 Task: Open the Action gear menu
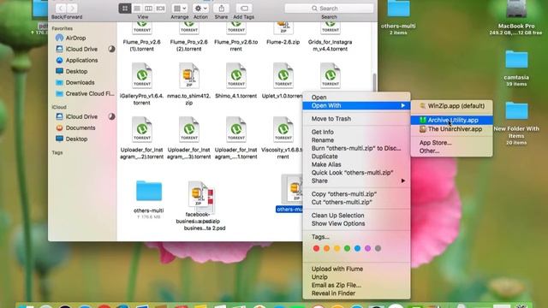point(200,8)
